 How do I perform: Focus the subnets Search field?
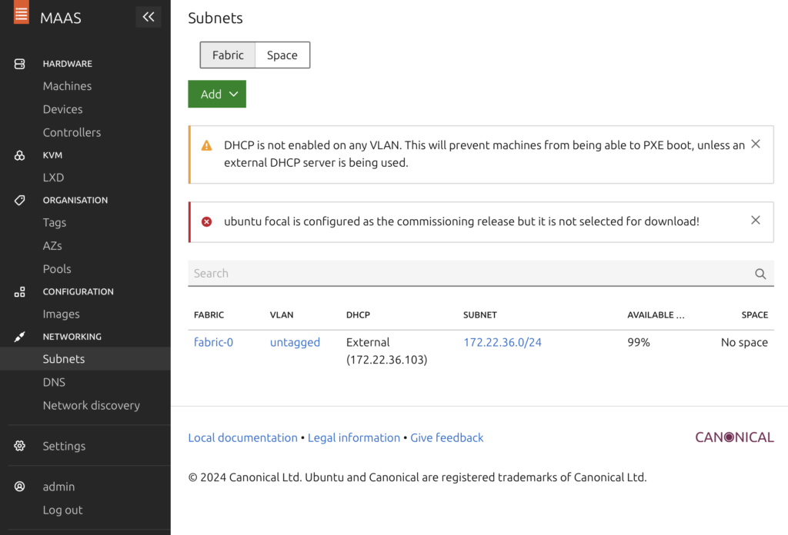481,274
